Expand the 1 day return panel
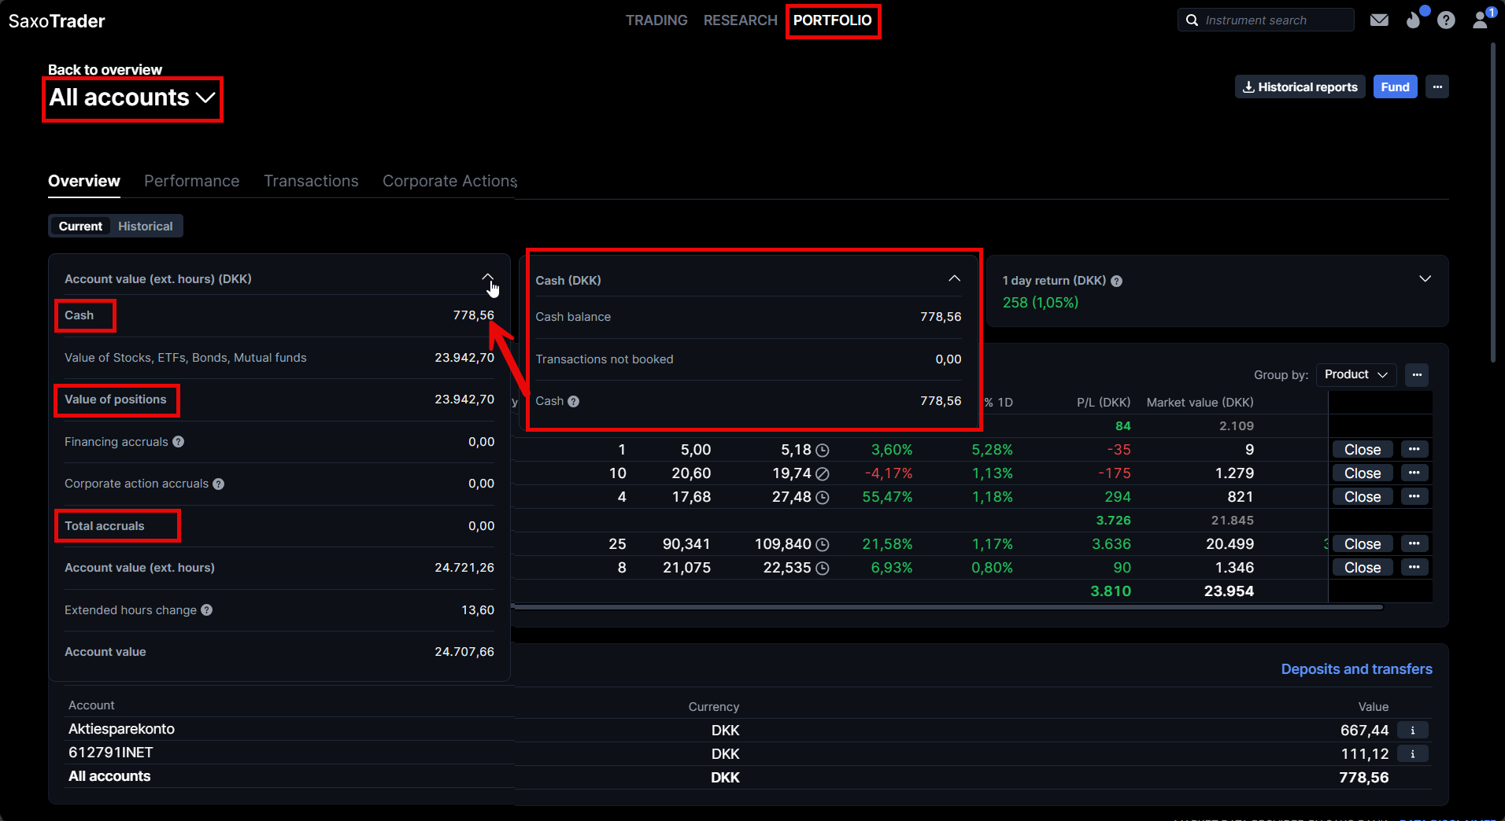The width and height of the screenshot is (1505, 821). coord(1425,279)
